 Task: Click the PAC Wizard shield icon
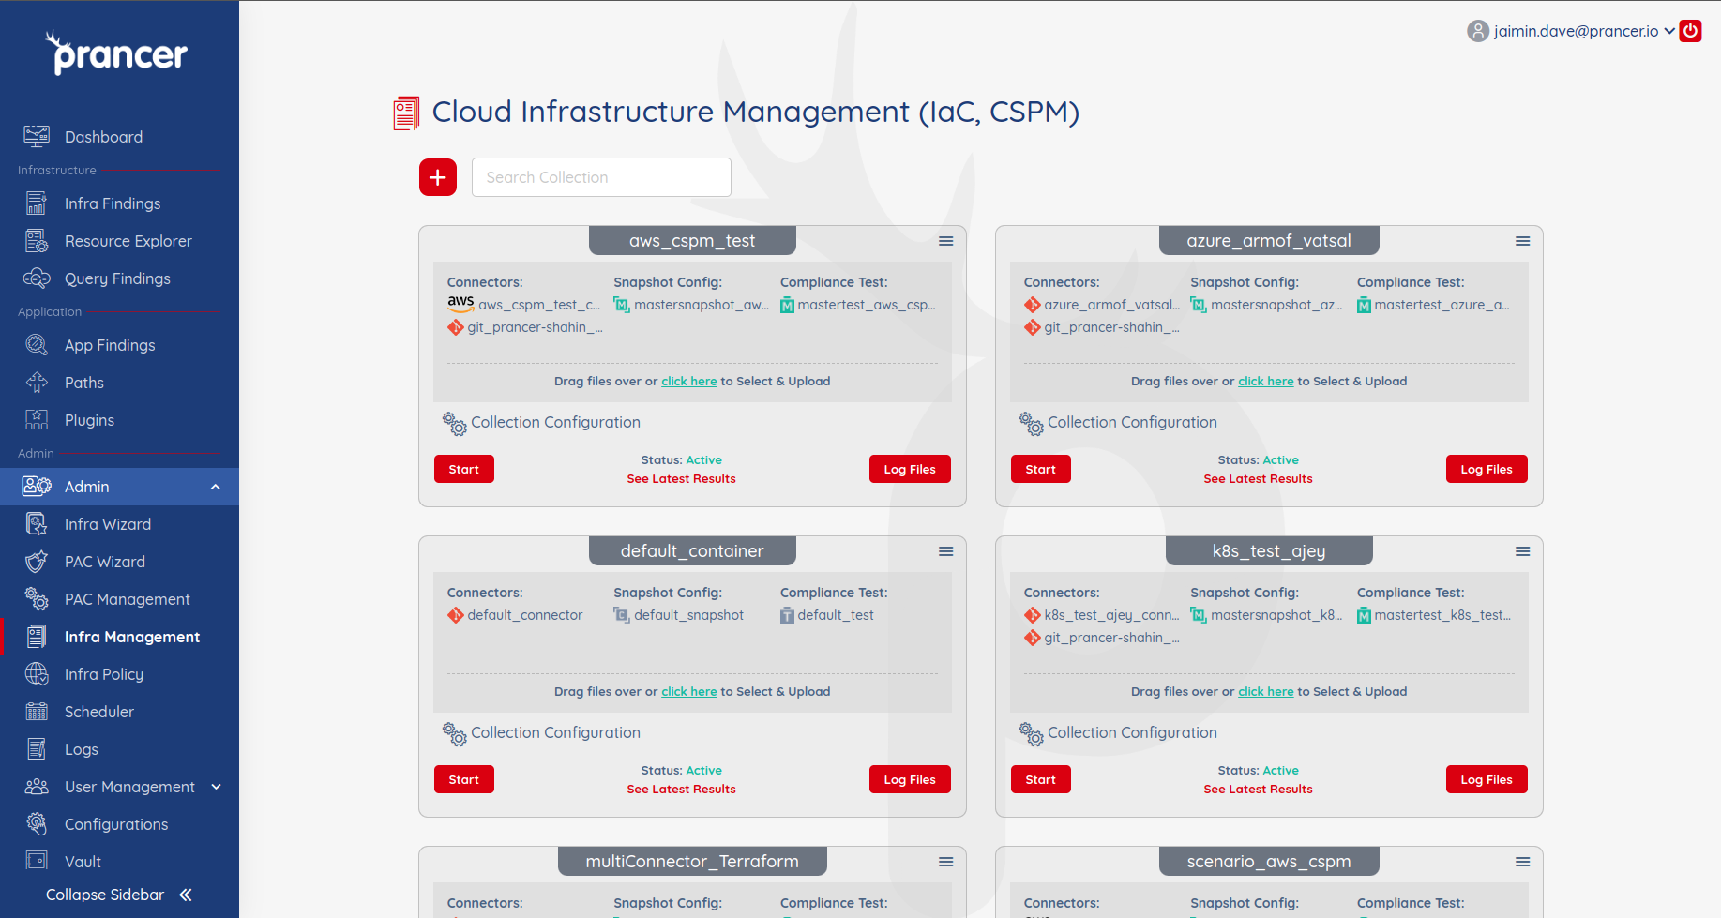click(x=37, y=562)
